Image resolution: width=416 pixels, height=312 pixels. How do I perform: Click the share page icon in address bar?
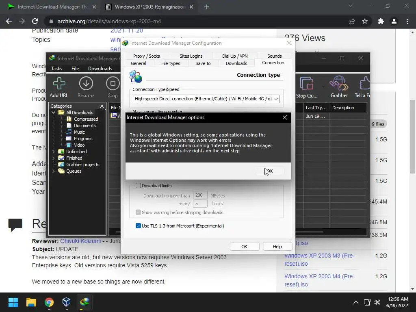click(x=352, y=21)
